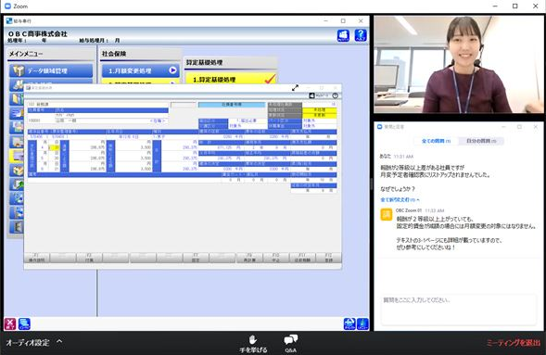546x355 pixels.
Task: Click the Zoom app icon in Q&A panel title
Action: click(x=380, y=127)
